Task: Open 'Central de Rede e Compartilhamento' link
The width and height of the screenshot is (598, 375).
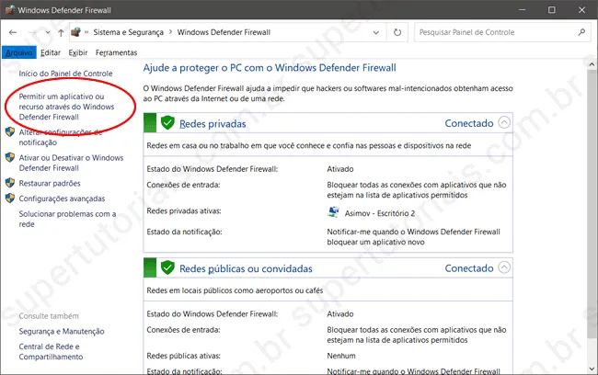Action: tap(51, 352)
